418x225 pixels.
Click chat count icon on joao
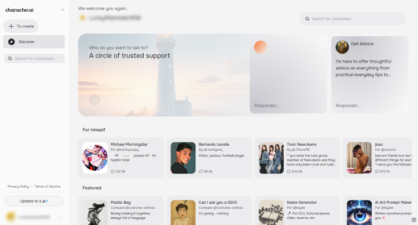pos(377,171)
